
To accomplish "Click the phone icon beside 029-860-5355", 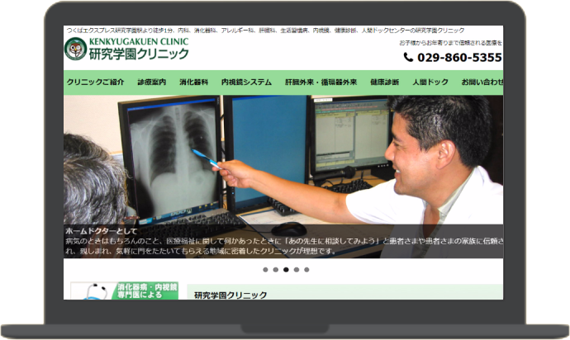I will tap(408, 58).
